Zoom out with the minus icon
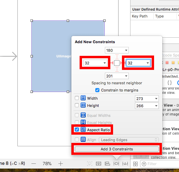 [x=34, y=164]
